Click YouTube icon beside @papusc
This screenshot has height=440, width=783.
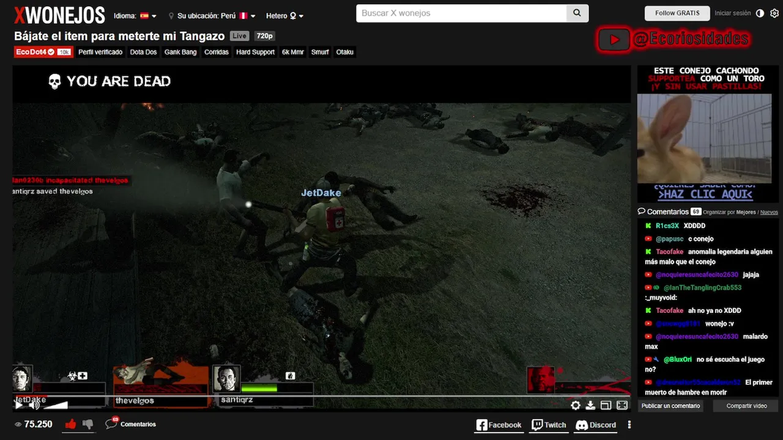point(648,239)
